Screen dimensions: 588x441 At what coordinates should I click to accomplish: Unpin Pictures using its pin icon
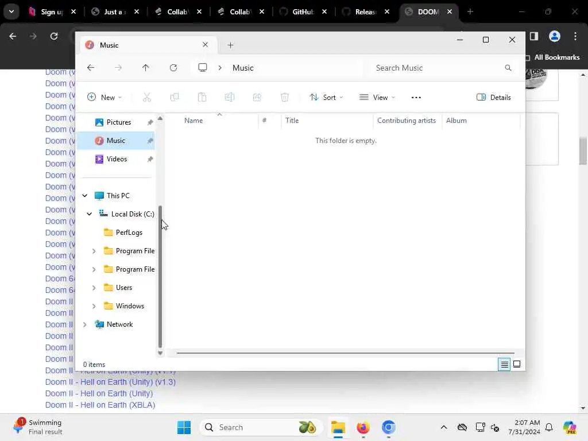point(150,122)
